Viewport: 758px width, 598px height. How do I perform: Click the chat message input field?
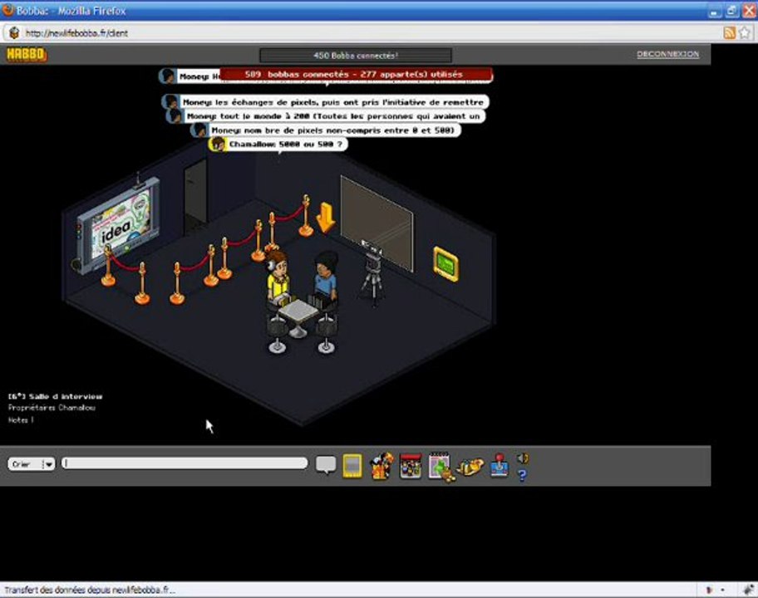coord(185,463)
